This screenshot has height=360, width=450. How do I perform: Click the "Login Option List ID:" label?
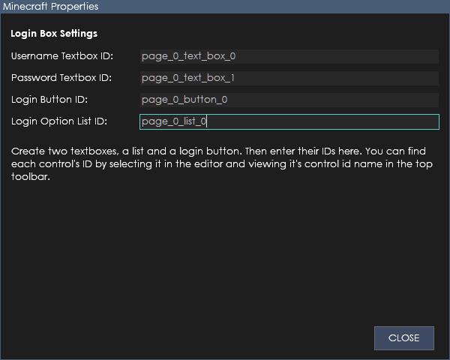pyautogui.click(x=59, y=121)
